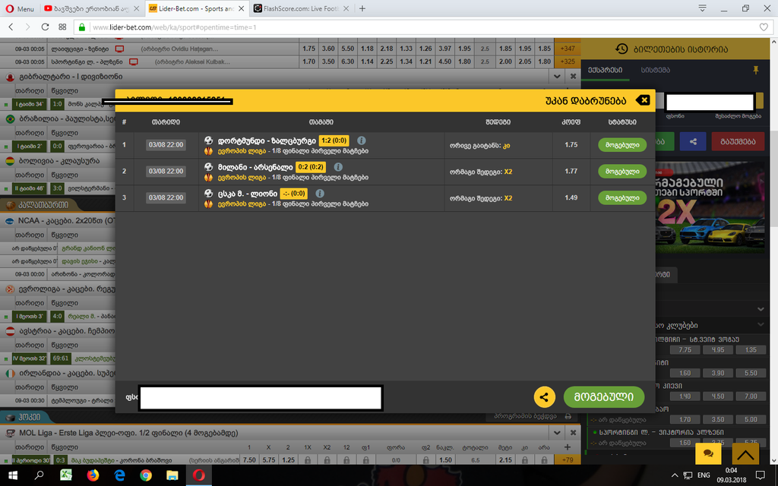Select the soccer ball icon in Milan row

click(208, 167)
